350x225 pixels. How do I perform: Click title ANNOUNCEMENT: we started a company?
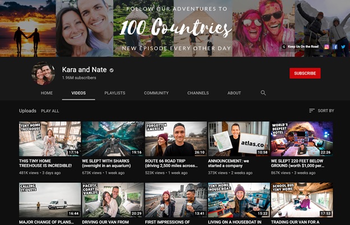click(228, 163)
